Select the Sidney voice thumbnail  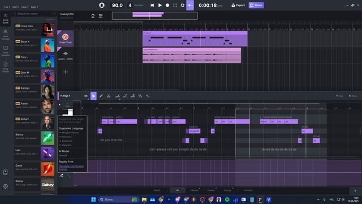48,185
